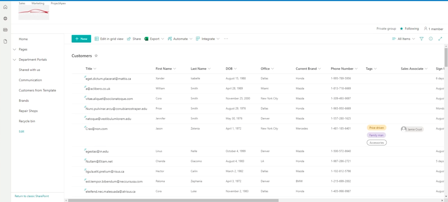Click the Edit in grid view button
The image size is (448, 202).
click(109, 39)
